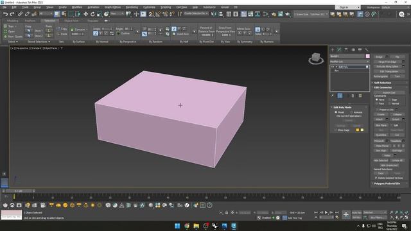Switch to the Modeling ribbon tab

12,21
